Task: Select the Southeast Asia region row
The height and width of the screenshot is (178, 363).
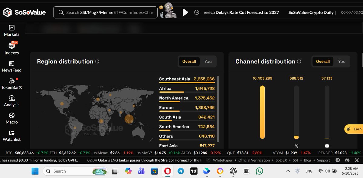Action: pos(187,80)
